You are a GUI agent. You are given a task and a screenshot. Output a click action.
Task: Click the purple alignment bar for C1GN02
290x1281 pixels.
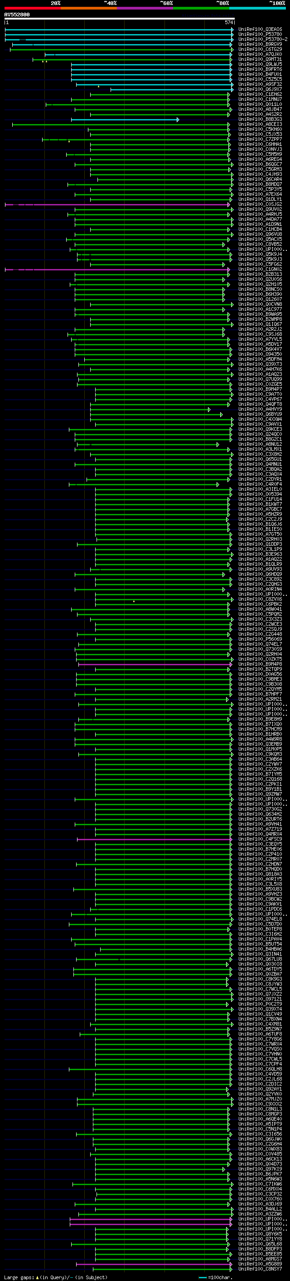coord(117,269)
